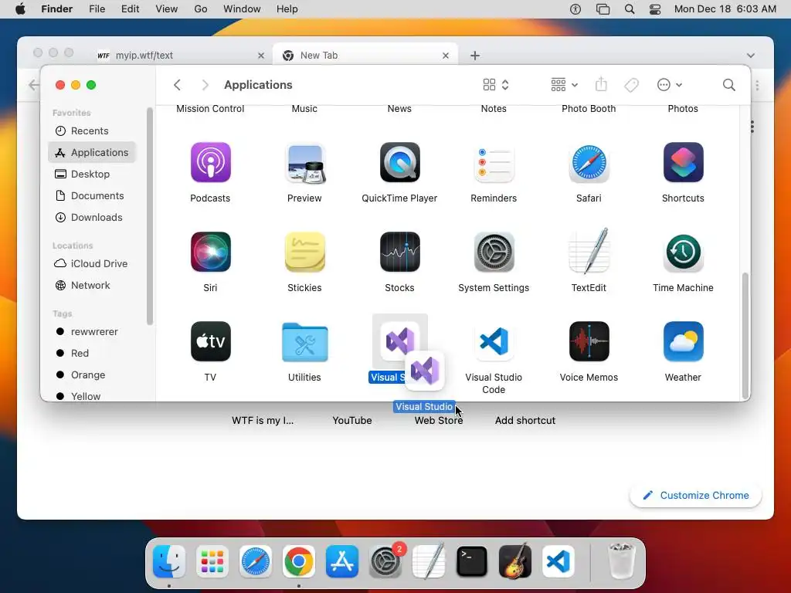791x593 pixels.
Task: Select the Time Machine app icon
Action: pos(683,252)
